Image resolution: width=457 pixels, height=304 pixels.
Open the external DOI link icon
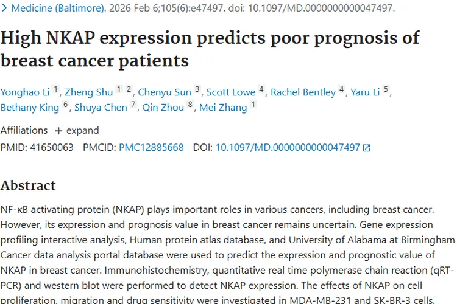tap(367, 148)
